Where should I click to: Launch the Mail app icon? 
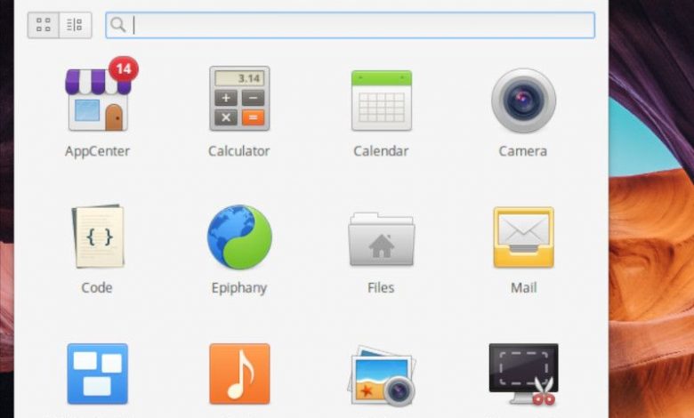point(523,237)
